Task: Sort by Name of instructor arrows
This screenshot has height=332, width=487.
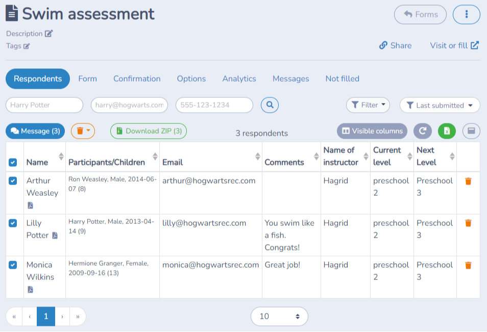Action: click(366, 156)
